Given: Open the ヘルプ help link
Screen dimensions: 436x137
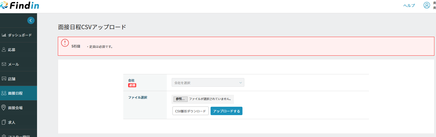Looking at the screenshot, I should pyautogui.click(x=409, y=5).
